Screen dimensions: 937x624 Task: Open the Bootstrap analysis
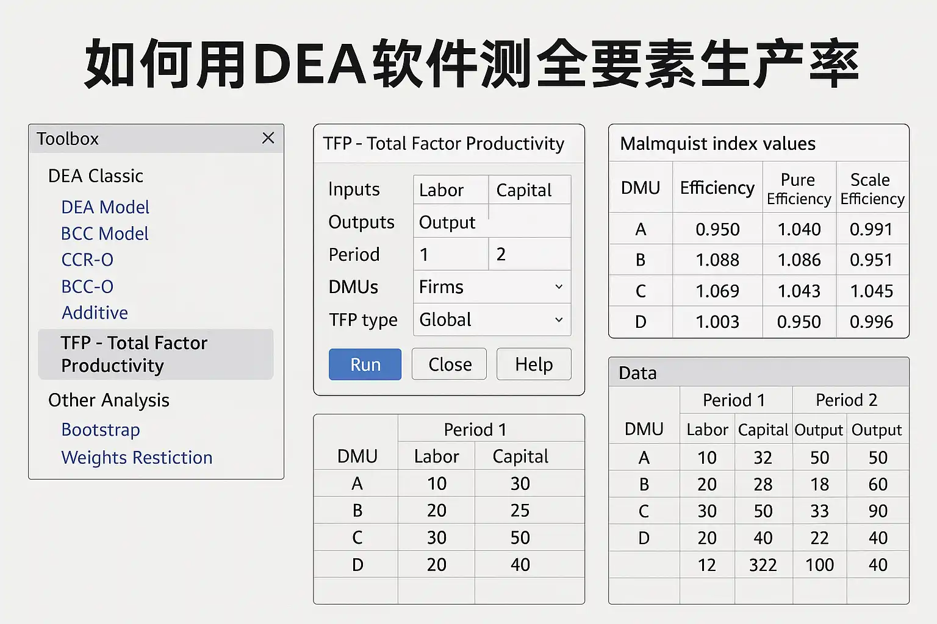click(x=101, y=430)
